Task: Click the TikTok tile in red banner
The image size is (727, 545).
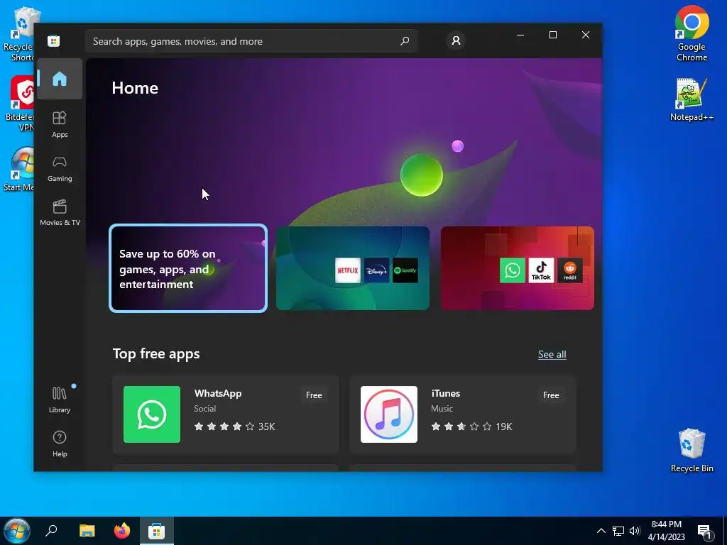Action: (541, 270)
